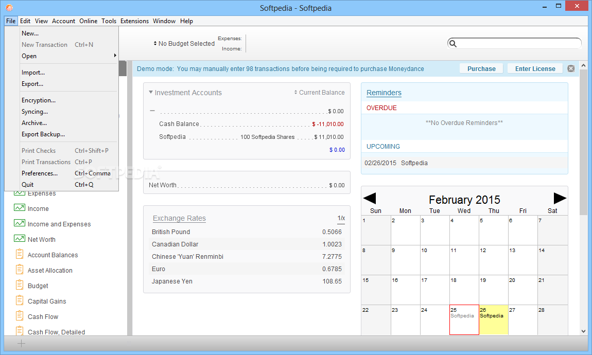
Task: Open the Account Balances report icon
Action: 20,254
